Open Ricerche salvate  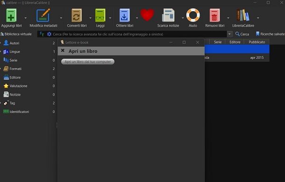(x=270, y=34)
